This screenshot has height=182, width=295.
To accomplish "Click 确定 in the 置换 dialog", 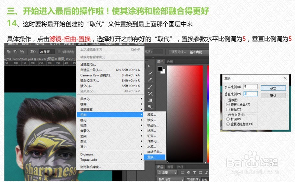I will [x=273, y=88].
